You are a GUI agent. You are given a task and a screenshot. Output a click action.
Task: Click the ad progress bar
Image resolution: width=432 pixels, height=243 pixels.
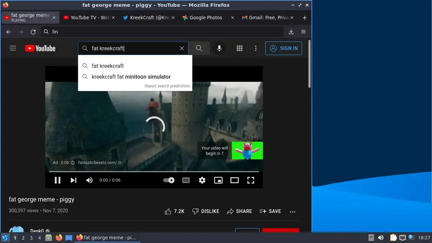[x=154, y=171]
